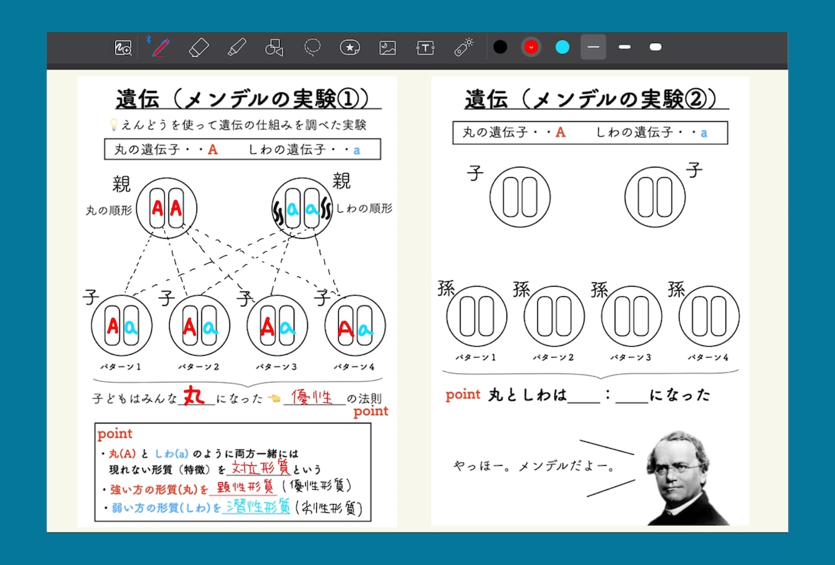The height and width of the screenshot is (565, 835).
Task: Click the title 遺伝（メンデルの実験①）
Action: [243, 98]
